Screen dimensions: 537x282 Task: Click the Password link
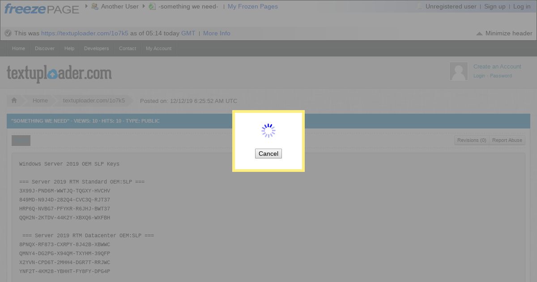pos(501,76)
